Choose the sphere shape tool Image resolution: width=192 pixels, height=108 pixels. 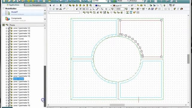pyautogui.click(x=80, y=5)
